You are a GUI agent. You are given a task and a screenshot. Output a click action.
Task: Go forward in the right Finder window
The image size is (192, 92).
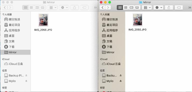tap(108, 7)
